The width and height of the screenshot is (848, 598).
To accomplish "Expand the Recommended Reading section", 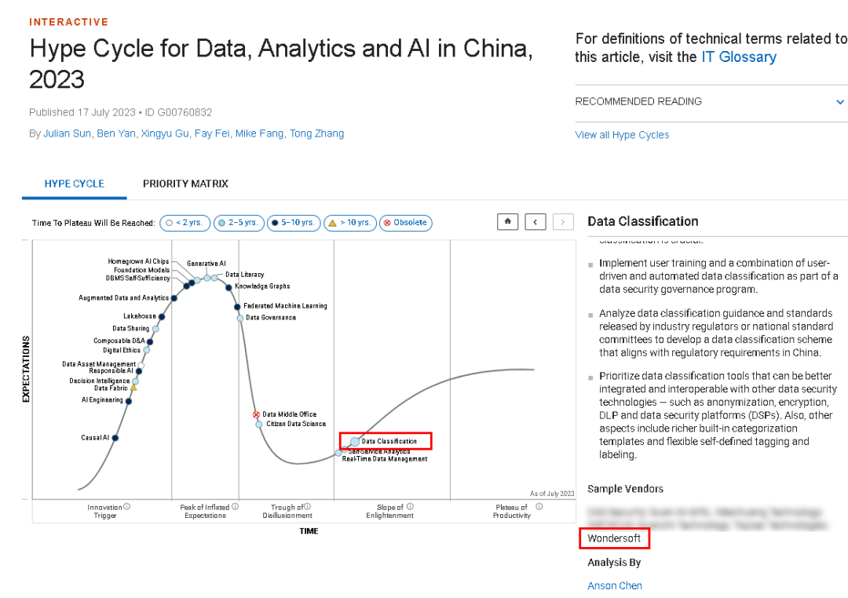I will click(839, 102).
